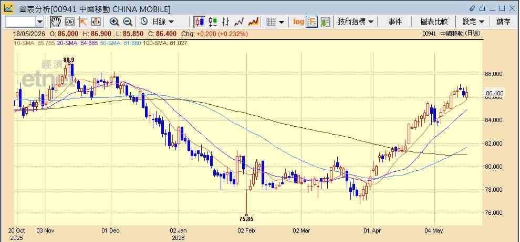
Task: Click the 76.000 price axis label
Action: pyautogui.click(x=494, y=213)
